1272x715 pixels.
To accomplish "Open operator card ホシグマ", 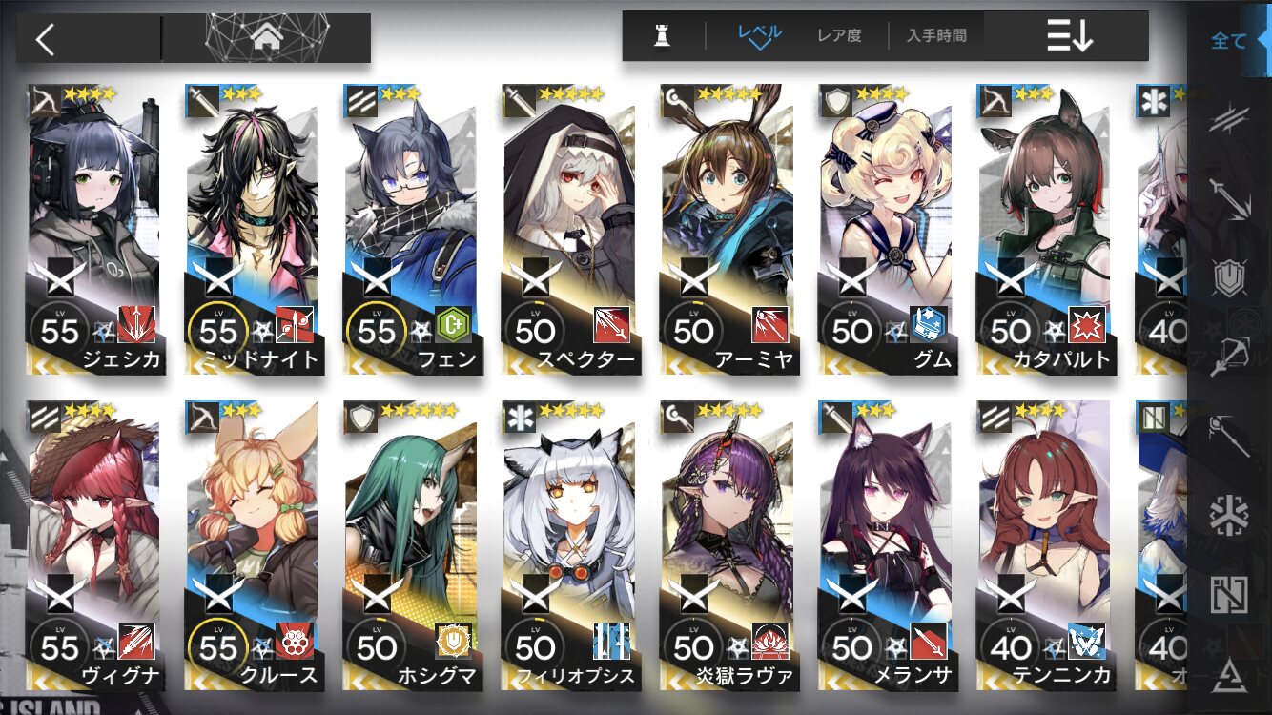I will pos(410,546).
